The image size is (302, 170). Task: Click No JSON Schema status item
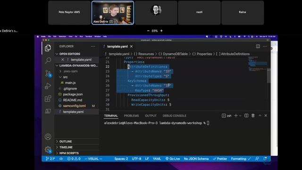(196, 159)
